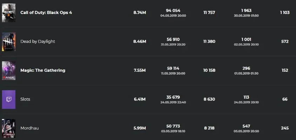Viewport: 296px width, 140px height.
Task: Open the Slots category link
Action: [x=25, y=99]
